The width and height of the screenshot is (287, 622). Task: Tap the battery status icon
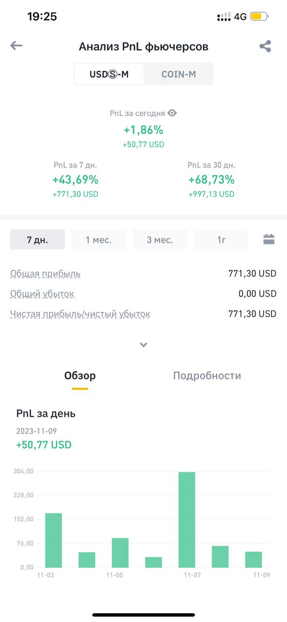click(x=259, y=17)
